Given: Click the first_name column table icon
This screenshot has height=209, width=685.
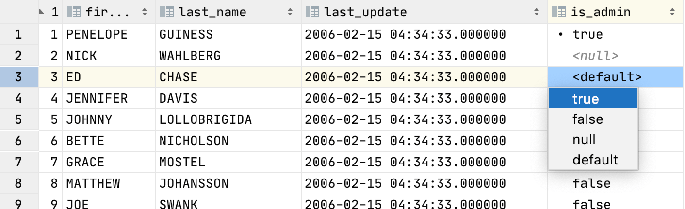Looking at the screenshot, I should click(73, 12).
